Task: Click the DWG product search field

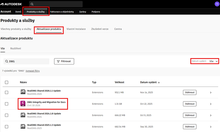Action: click(26, 62)
